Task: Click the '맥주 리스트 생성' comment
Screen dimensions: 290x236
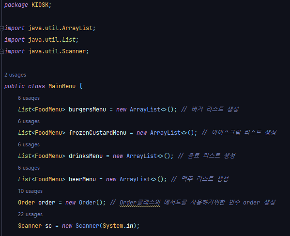Action: point(205,179)
